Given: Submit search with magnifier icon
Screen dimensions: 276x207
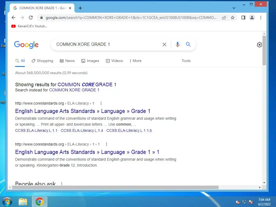Looking at the screenshot, I should [188, 44].
